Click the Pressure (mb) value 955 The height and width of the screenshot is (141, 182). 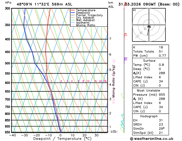pos(162,95)
